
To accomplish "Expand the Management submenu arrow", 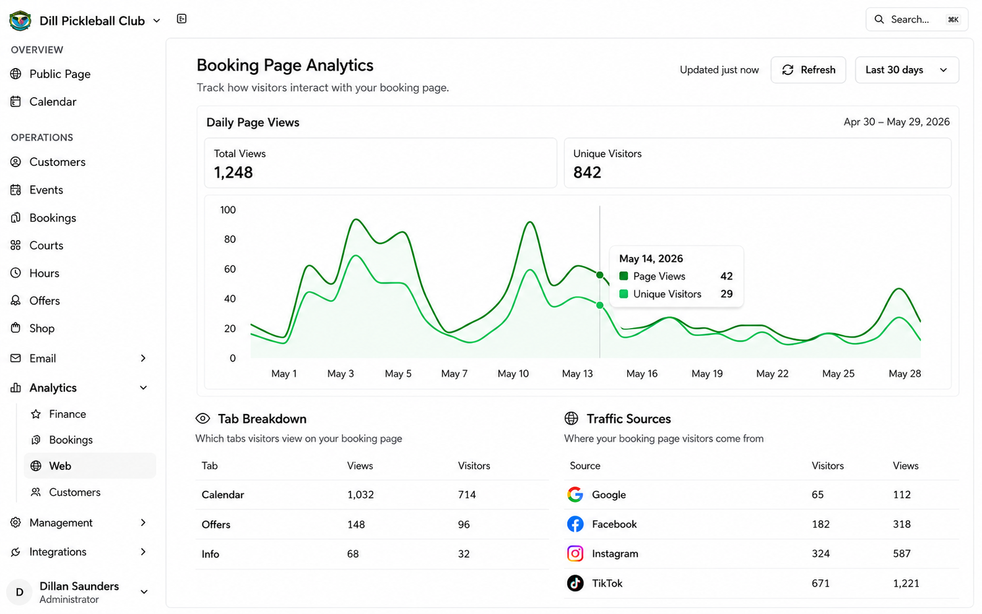I will click(143, 522).
